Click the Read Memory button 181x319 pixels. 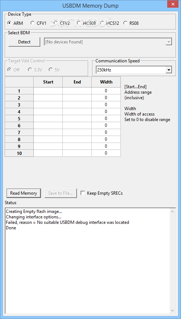(24, 193)
